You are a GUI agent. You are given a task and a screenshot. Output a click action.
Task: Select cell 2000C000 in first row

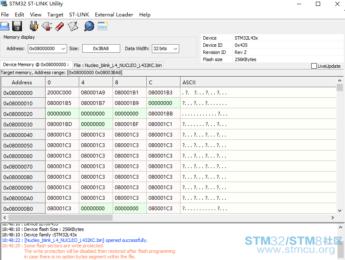tap(62, 93)
